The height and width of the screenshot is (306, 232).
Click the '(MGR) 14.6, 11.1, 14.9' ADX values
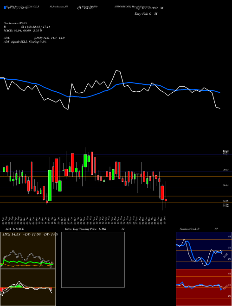click(49, 38)
